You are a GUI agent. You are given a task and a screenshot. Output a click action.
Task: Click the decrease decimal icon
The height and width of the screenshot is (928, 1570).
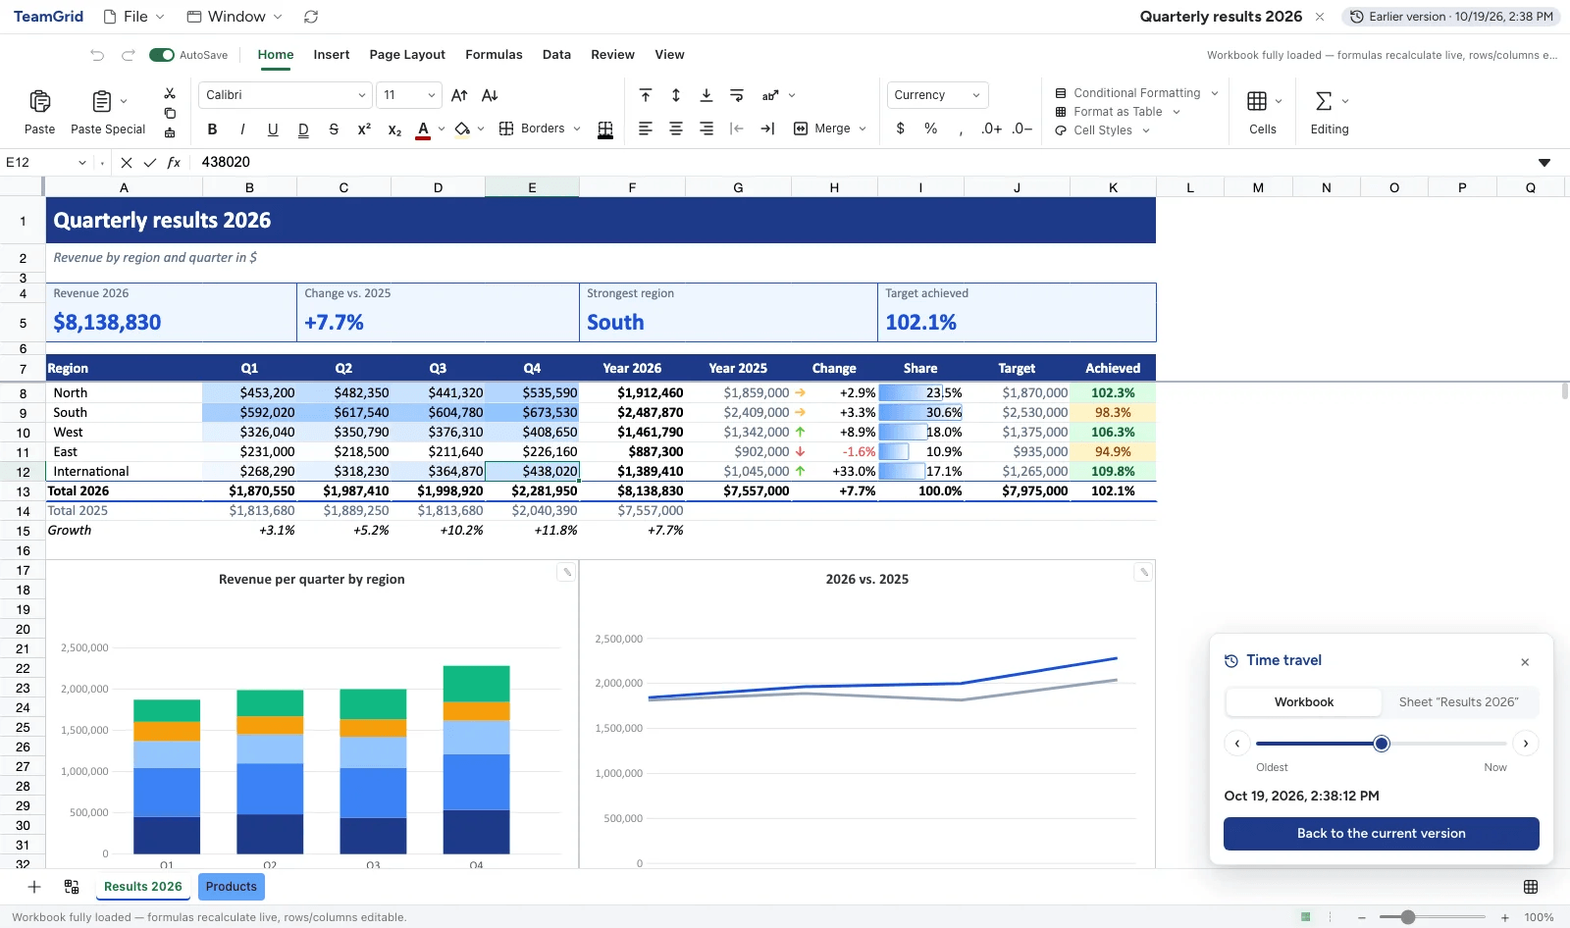click(1022, 129)
